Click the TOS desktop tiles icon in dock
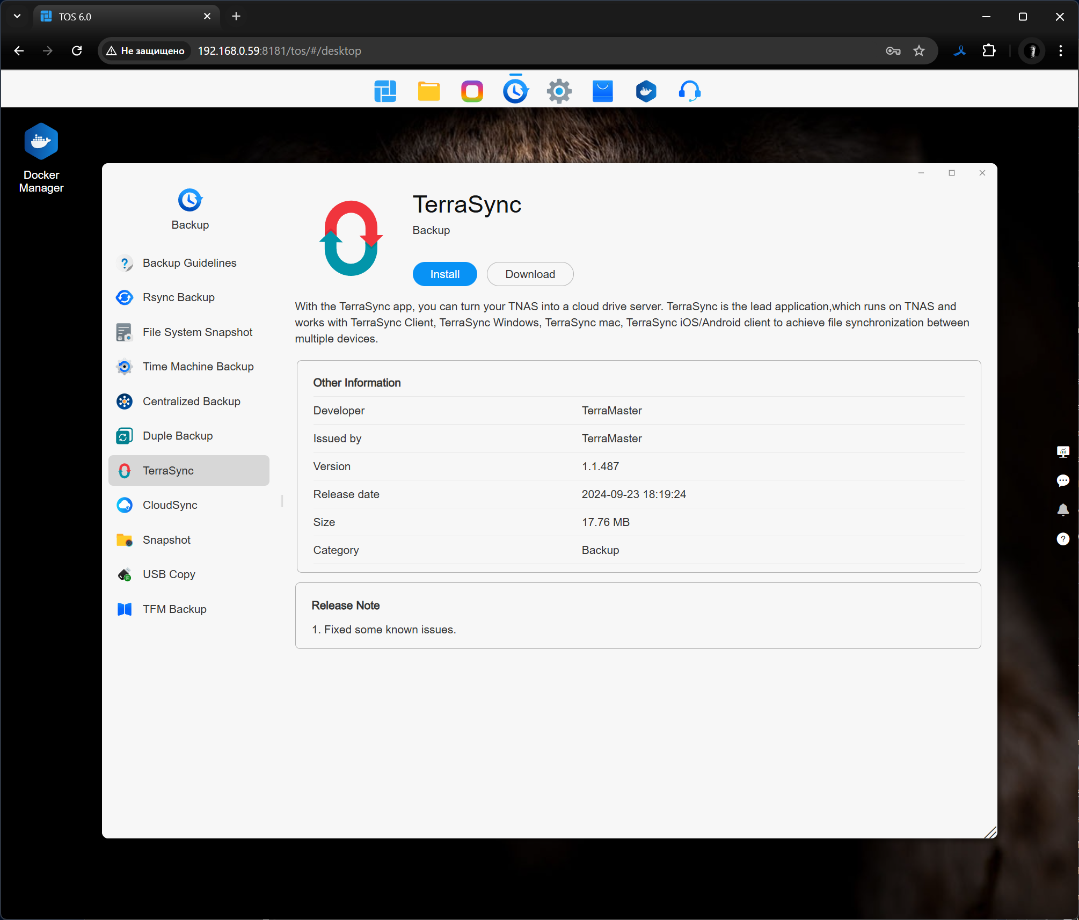This screenshot has width=1079, height=920. (385, 92)
